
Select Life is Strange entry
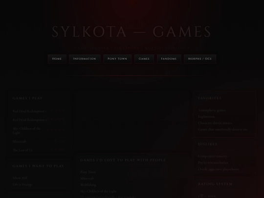tap(22, 184)
